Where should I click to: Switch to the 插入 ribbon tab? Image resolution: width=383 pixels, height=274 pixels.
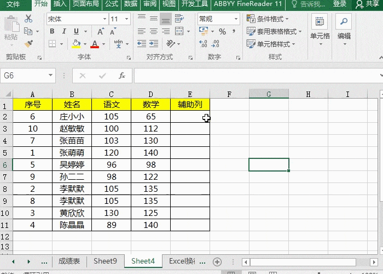point(60,4)
